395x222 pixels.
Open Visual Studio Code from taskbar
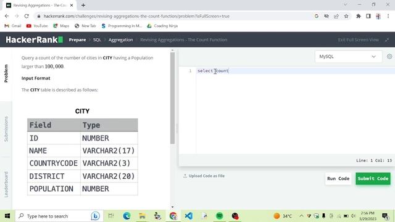coord(188,216)
